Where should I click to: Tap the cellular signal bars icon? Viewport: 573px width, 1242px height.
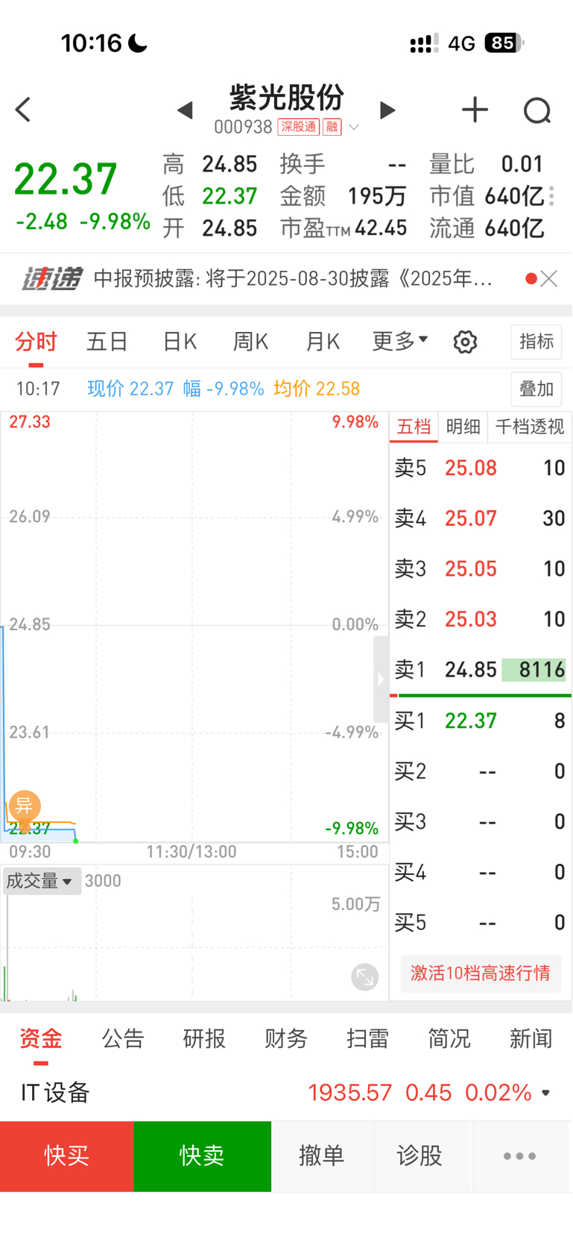click(424, 43)
